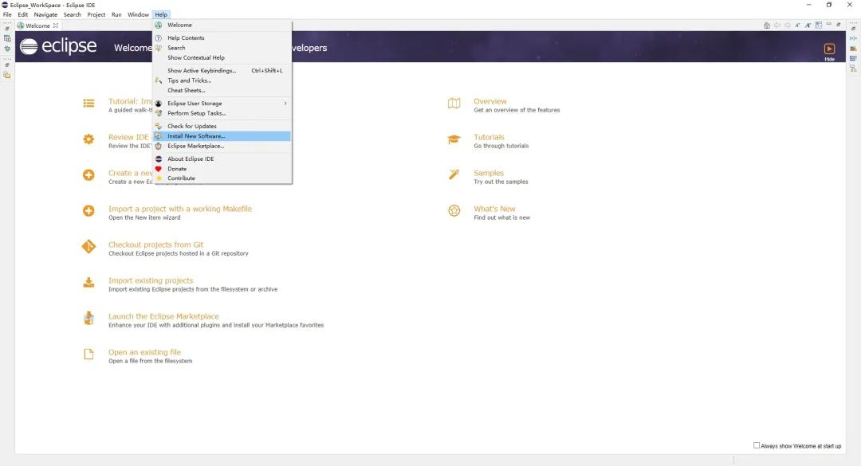Image resolution: width=861 pixels, height=466 pixels.
Task: Click the network diagram icon on right sidebar
Action: [x=853, y=69]
